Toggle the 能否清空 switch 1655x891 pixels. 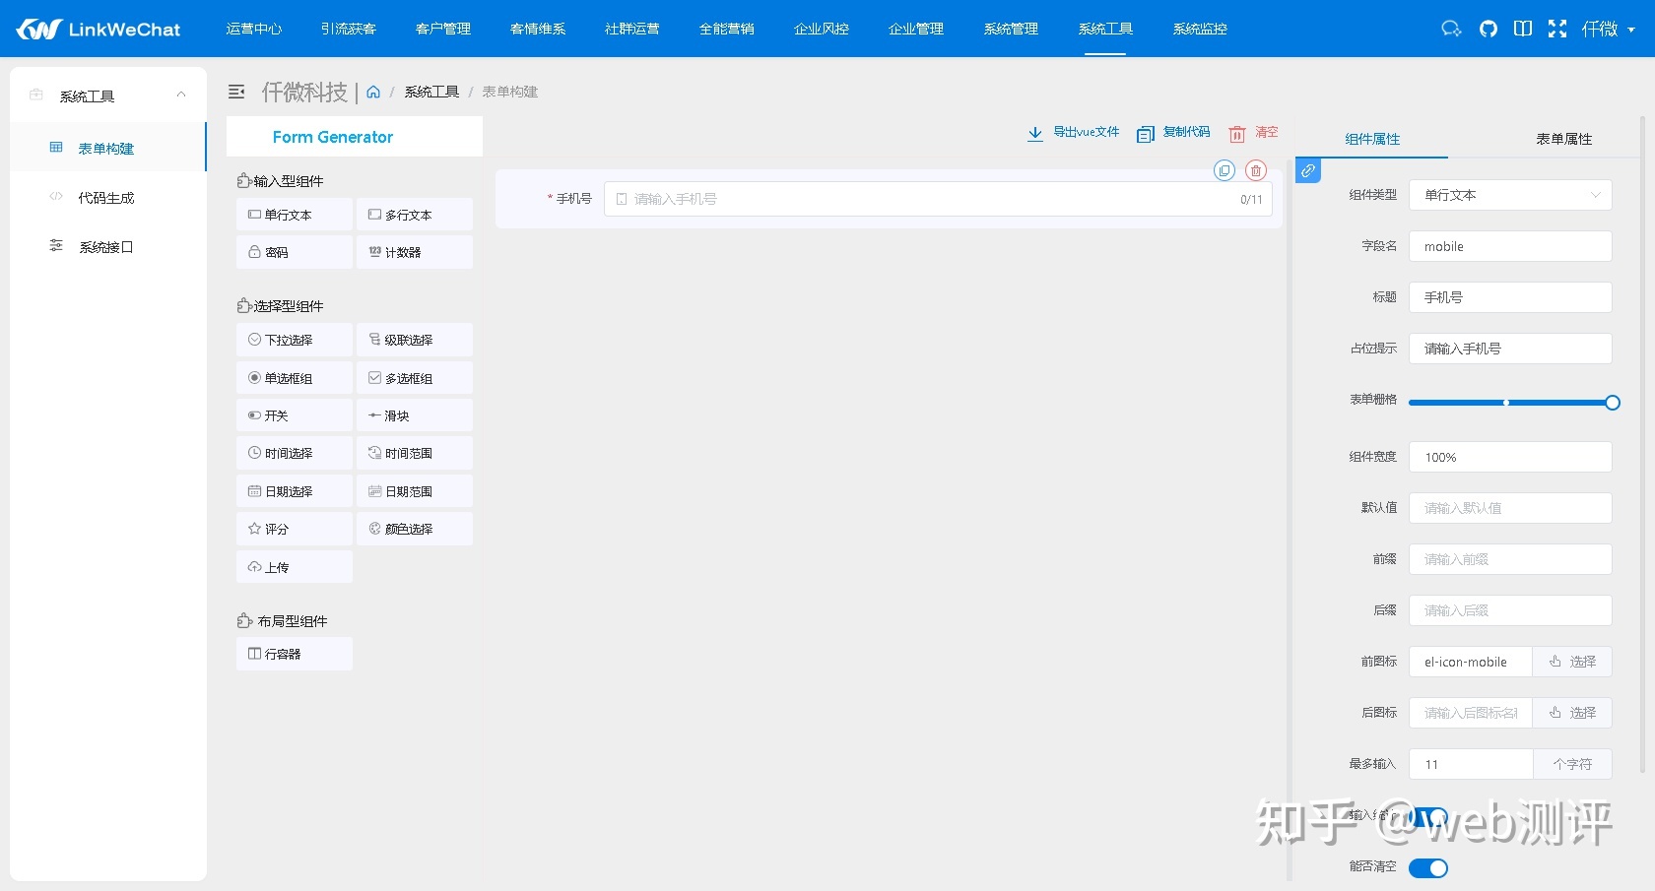(1428, 867)
